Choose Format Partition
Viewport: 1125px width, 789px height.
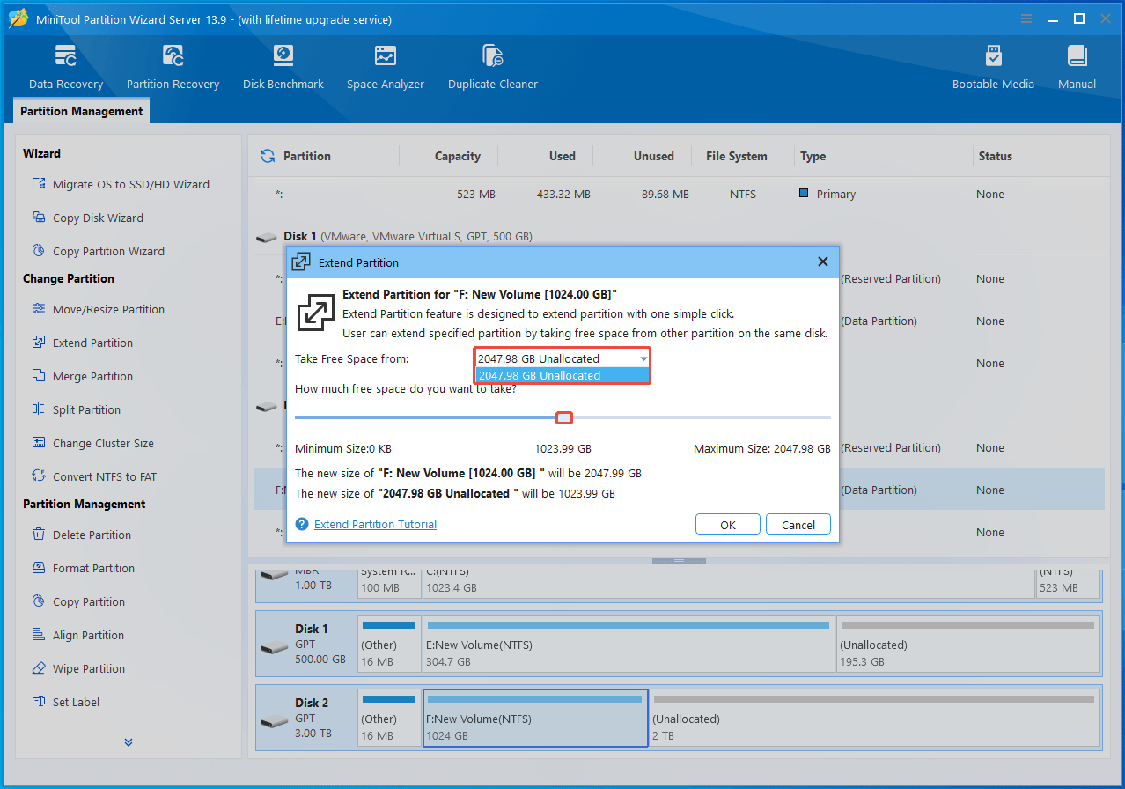83,568
